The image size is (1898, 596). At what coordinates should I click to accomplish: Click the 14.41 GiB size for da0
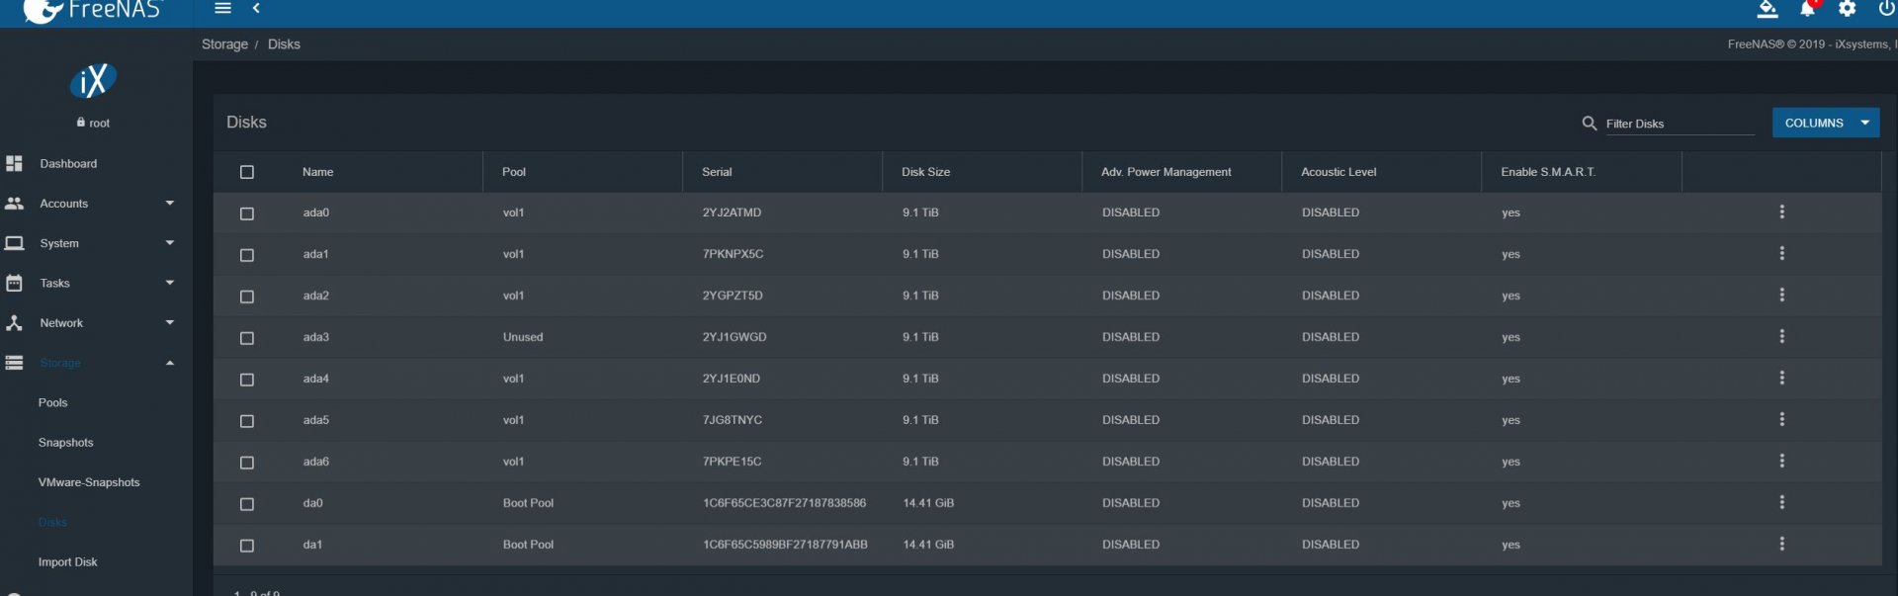[928, 503]
